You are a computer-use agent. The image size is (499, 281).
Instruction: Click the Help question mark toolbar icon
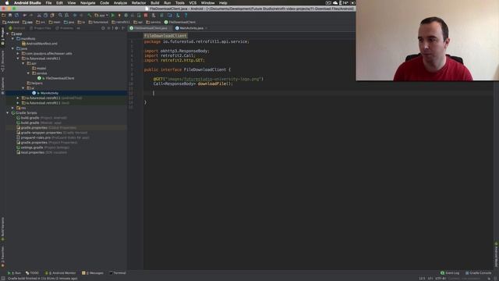click(186, 16)
